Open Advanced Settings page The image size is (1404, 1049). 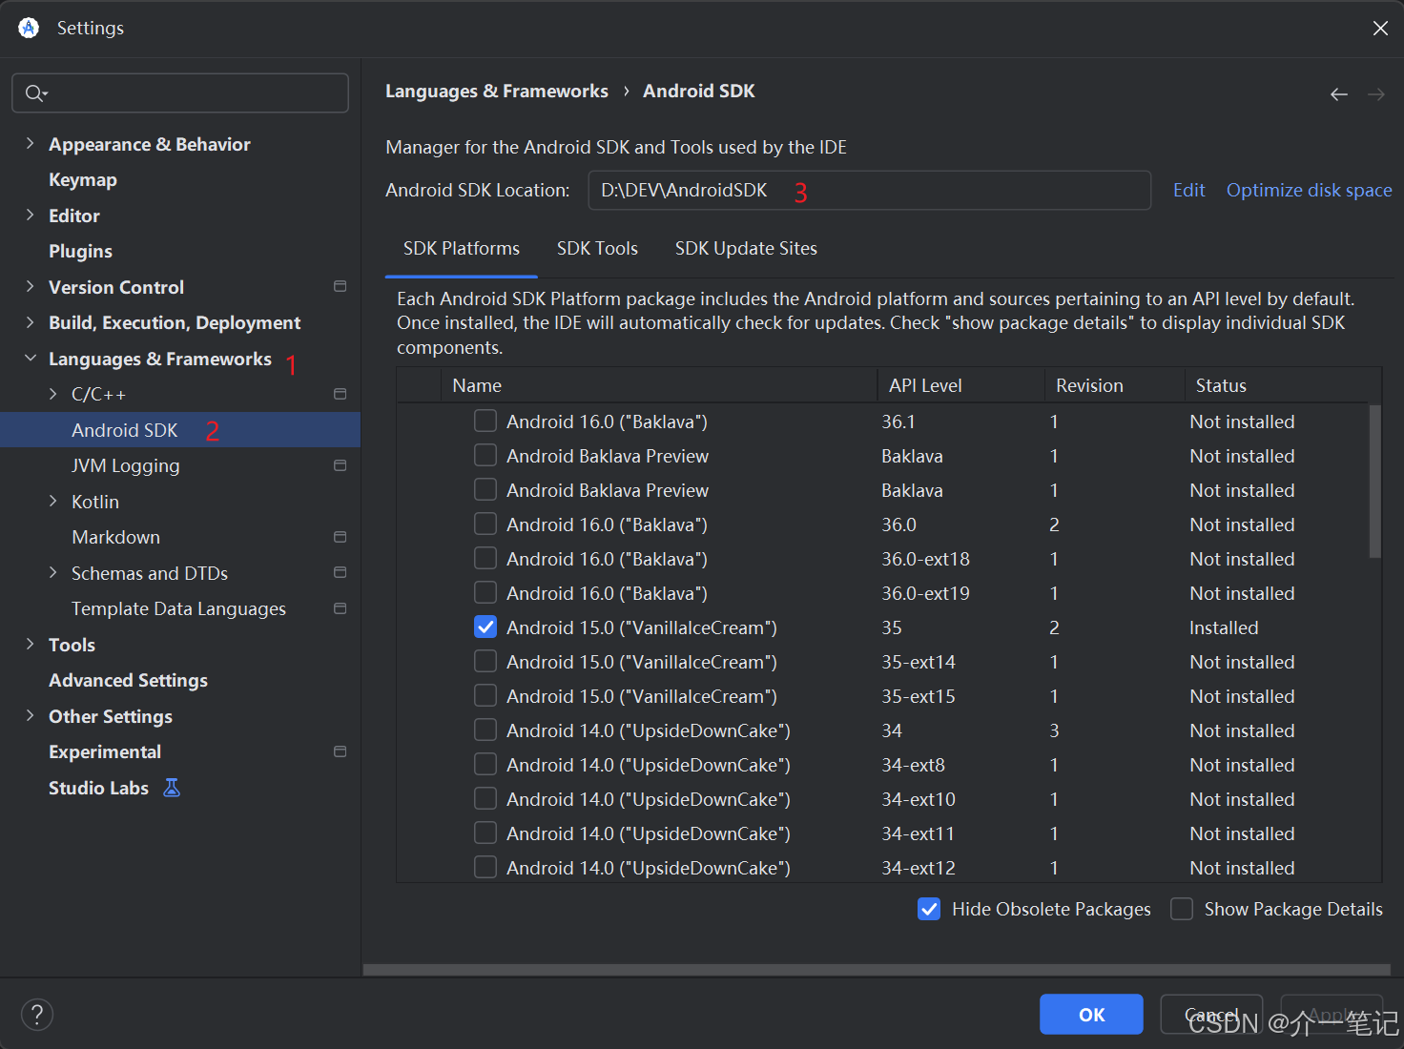click(128, 680)
